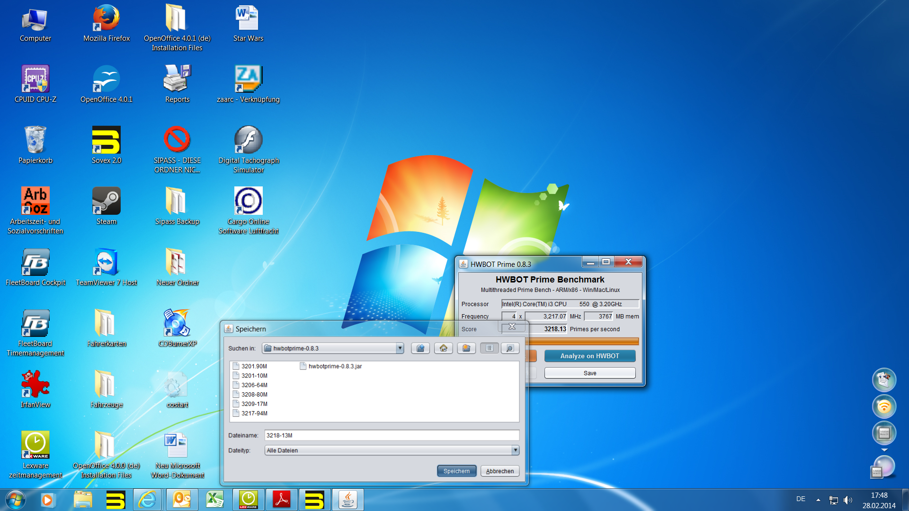
Task: Open Cargo Online Software Luftfracht icon
Action: point(248,211)
